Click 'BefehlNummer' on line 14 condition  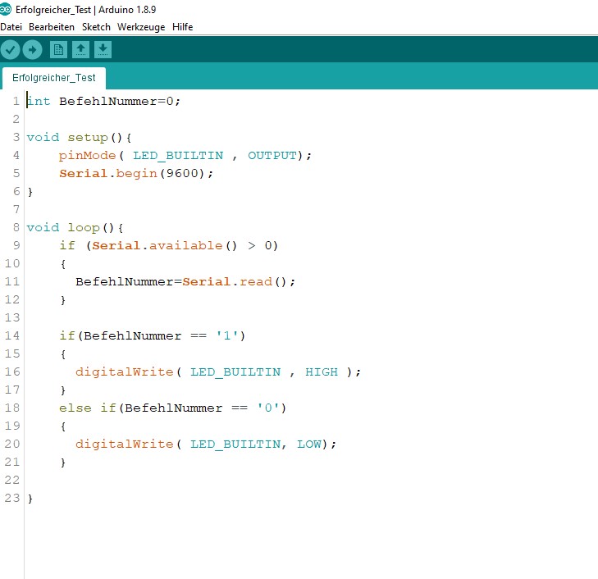coord(133,335)
